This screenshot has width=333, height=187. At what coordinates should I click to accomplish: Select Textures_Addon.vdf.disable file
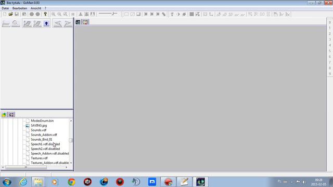[x=50, y=163]
